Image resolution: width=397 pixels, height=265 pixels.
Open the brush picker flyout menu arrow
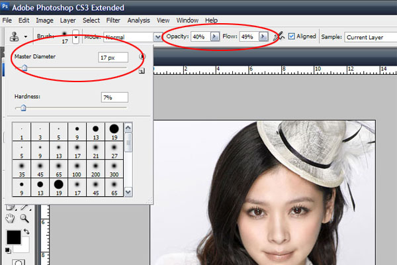142,56
